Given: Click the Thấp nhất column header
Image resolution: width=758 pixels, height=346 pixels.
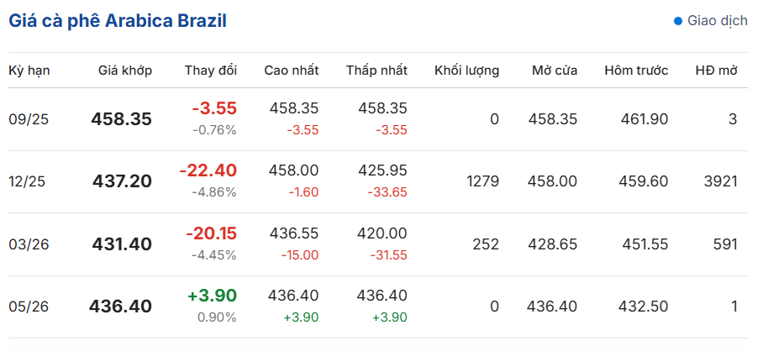Looking at the screenshot, I should [x=376, y=71].
